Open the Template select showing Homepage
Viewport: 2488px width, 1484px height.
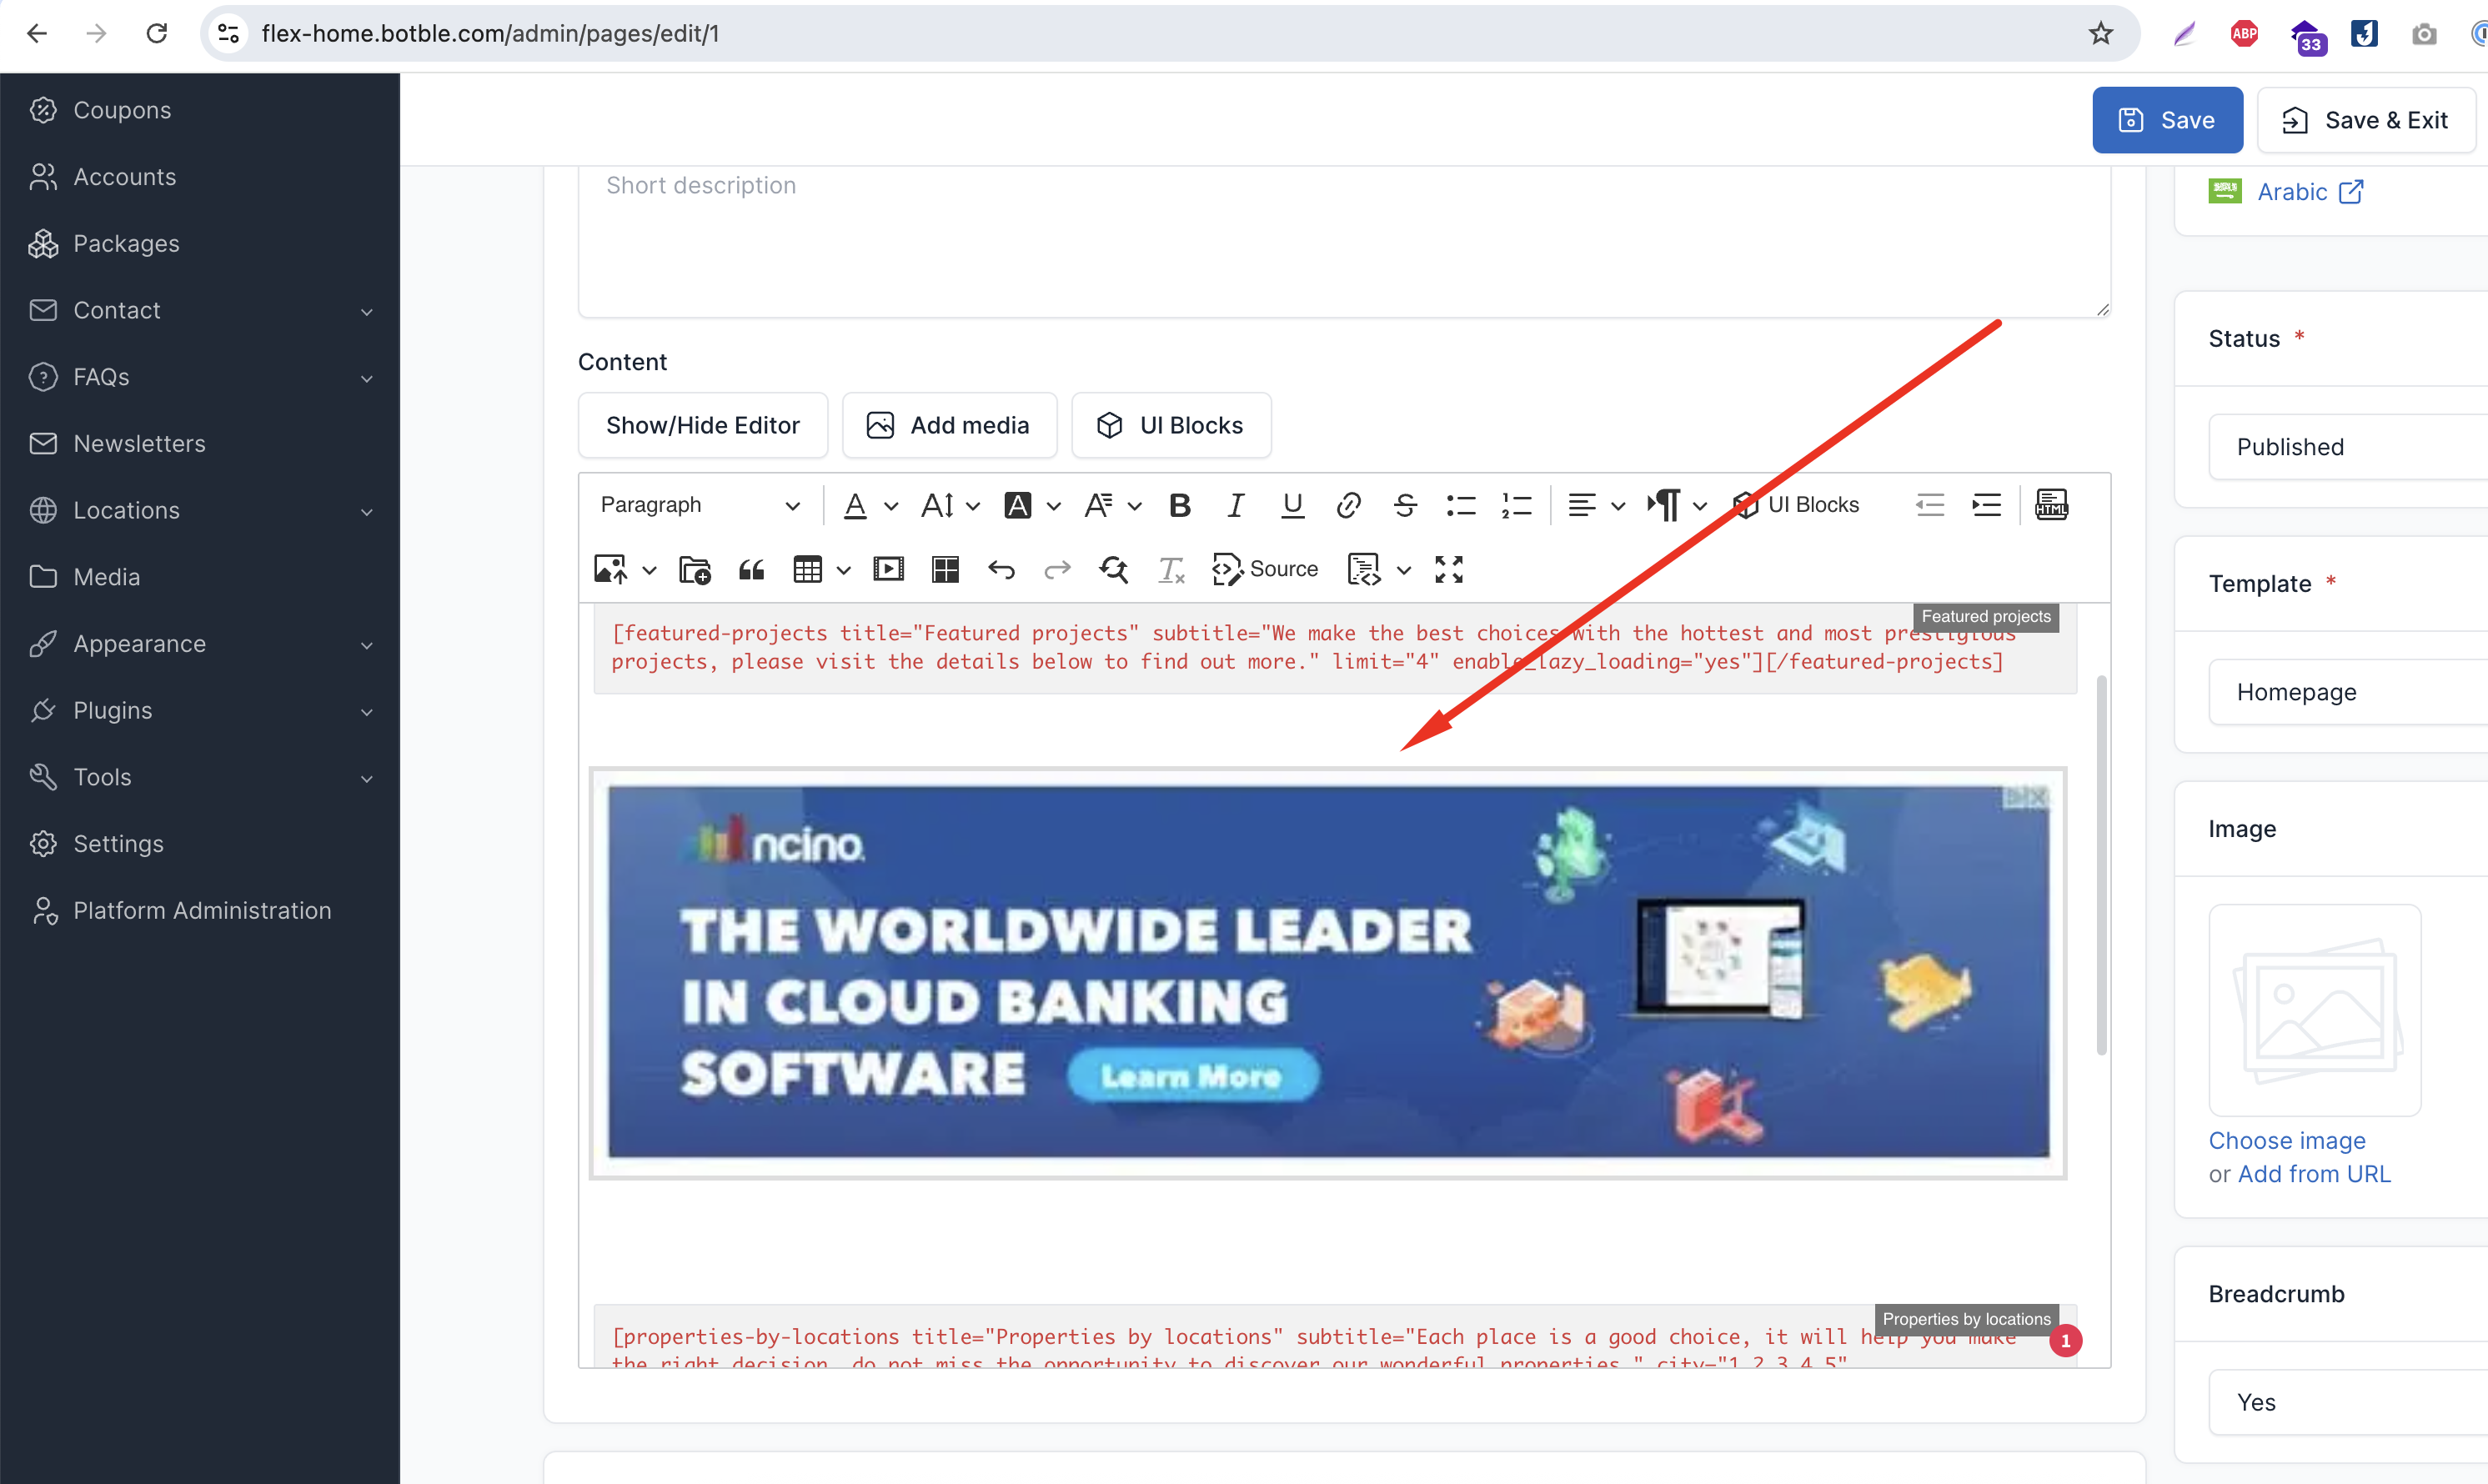click(2348, 692)
